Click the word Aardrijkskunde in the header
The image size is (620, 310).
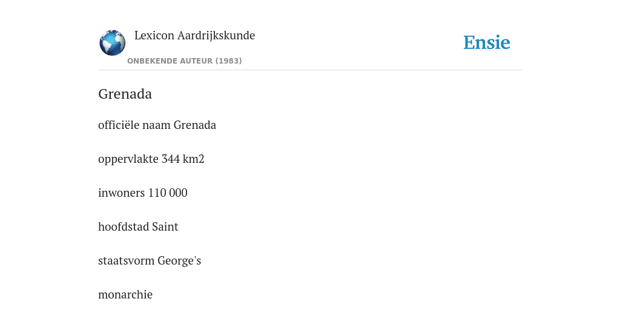pyautogui.click(x=216, y=36)
